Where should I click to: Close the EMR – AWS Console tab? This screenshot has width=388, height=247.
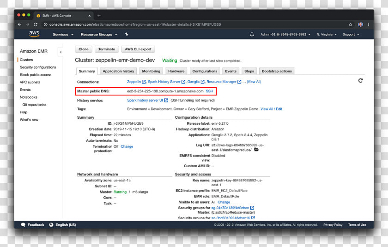coord(89,16)
